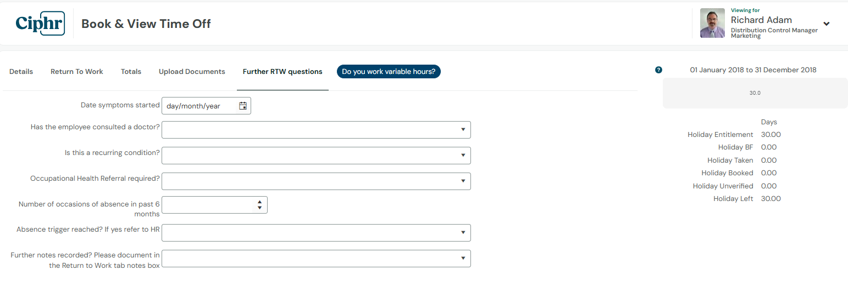Open 'Has the employee consulted a doctor?' dropdown
This screenshot has width=848, height=281.
point(316,130)
